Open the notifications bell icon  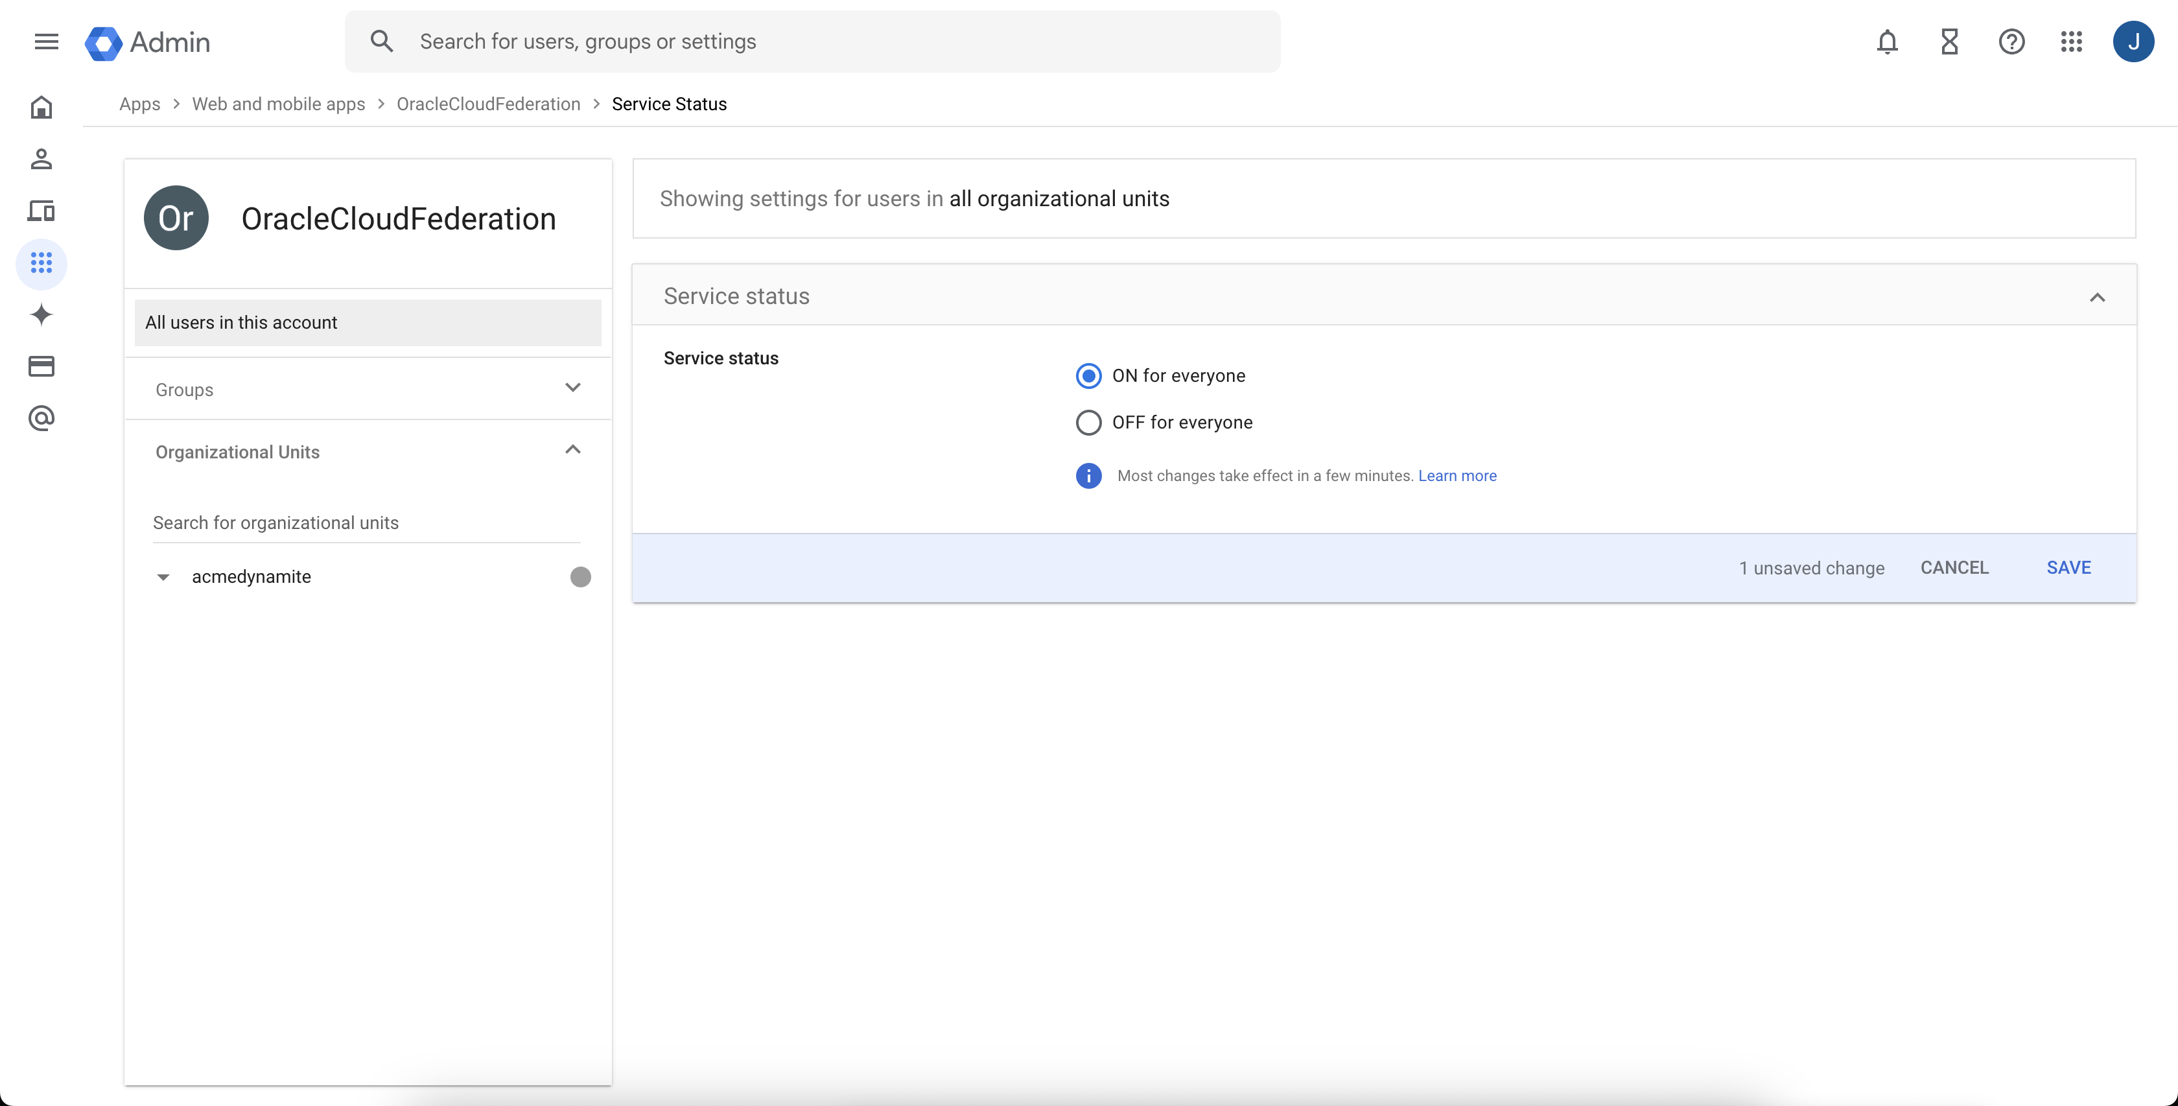[x=1887, y=41]
